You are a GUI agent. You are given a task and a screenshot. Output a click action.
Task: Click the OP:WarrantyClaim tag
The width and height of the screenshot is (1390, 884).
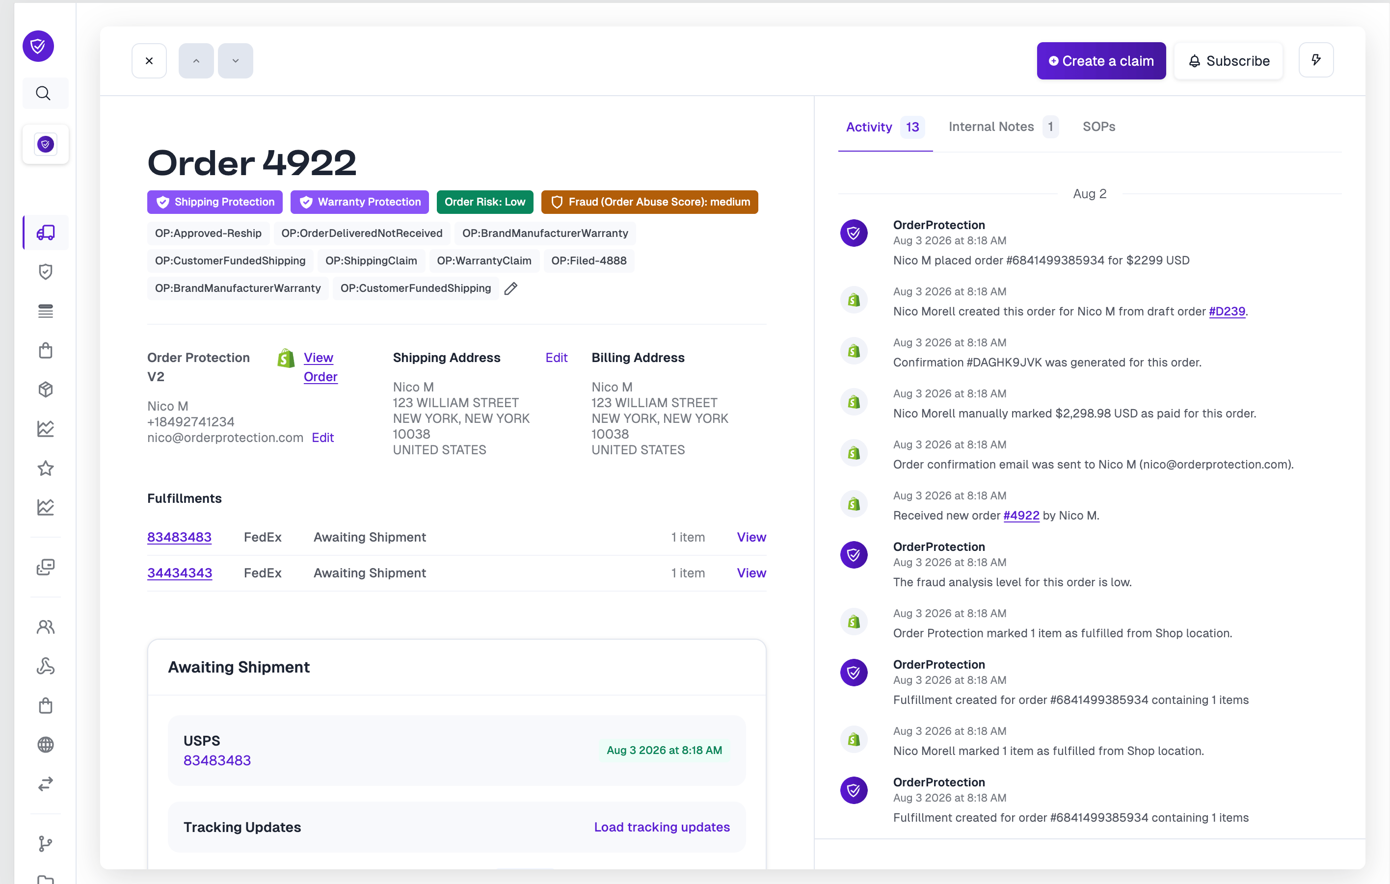coord(484,261)
